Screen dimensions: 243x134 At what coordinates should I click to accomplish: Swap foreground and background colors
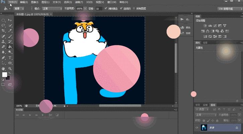tap(9, 73)
